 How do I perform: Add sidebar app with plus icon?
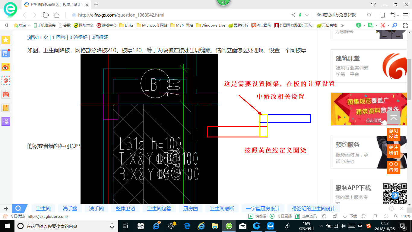coord(6,208)
